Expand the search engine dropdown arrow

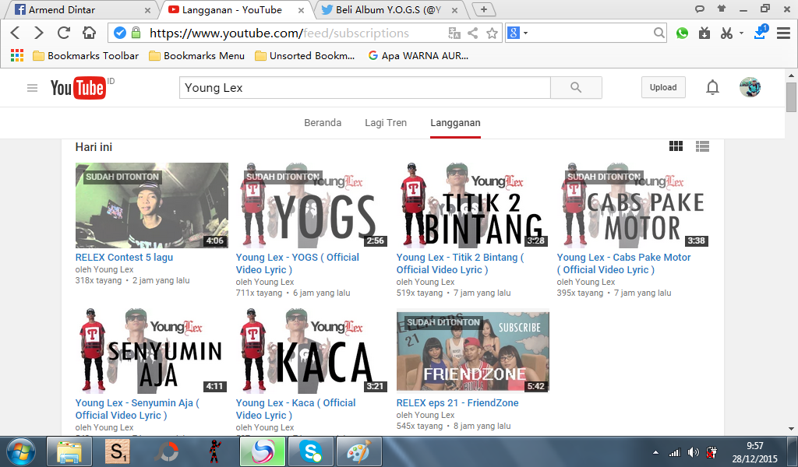pos(526,33)
